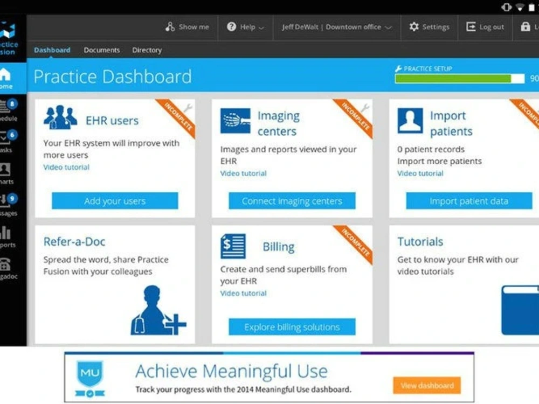Click the Tutorials folder icon
Viewport: 539px width, 404px height.
point(520,310)
